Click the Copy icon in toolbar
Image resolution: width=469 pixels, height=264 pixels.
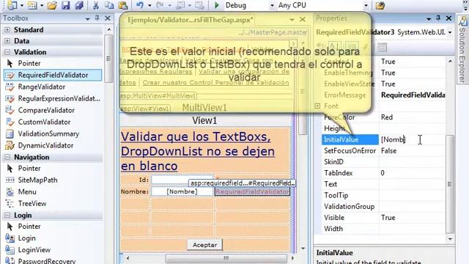coord(109,5)
